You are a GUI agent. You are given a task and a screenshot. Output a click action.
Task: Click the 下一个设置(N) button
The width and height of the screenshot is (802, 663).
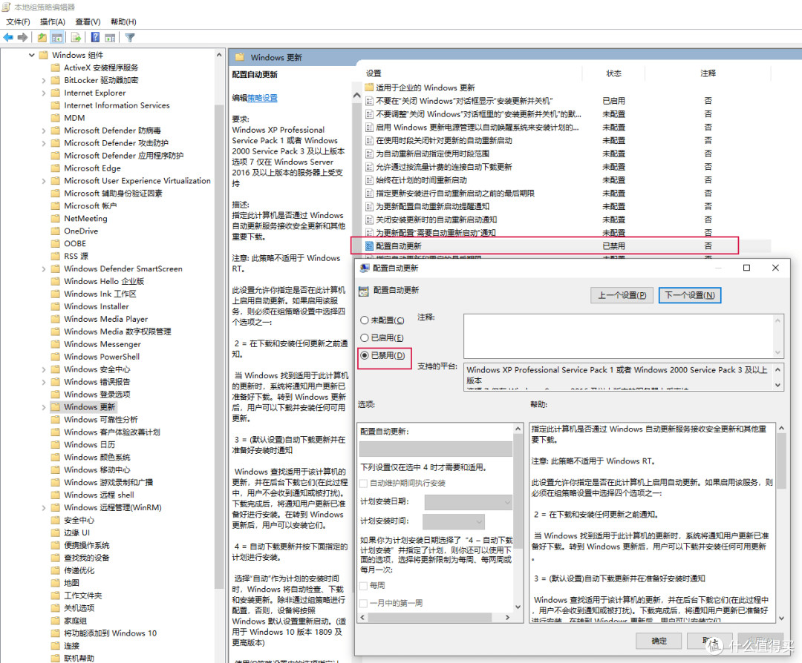(689, 295)
